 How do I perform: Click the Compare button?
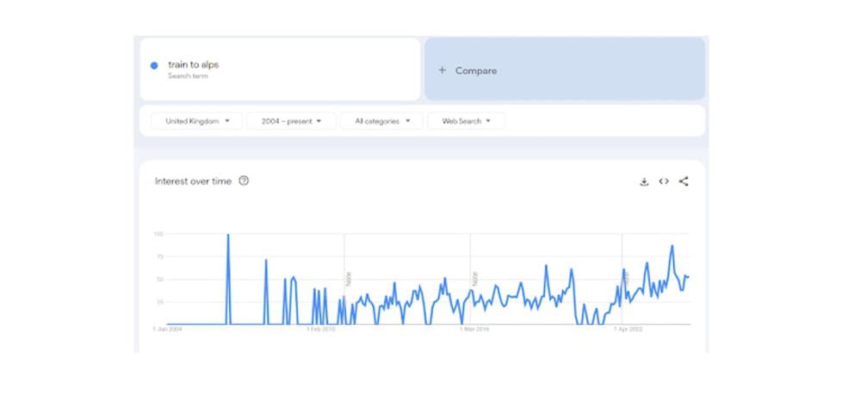(x=565, y=69)
